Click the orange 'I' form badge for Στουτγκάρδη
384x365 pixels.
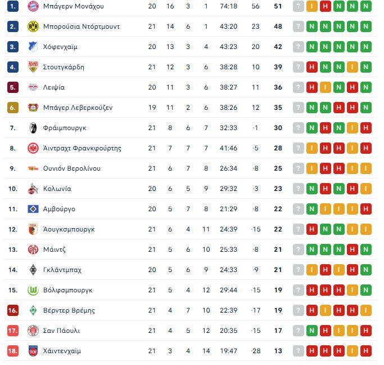coord(353,67)
